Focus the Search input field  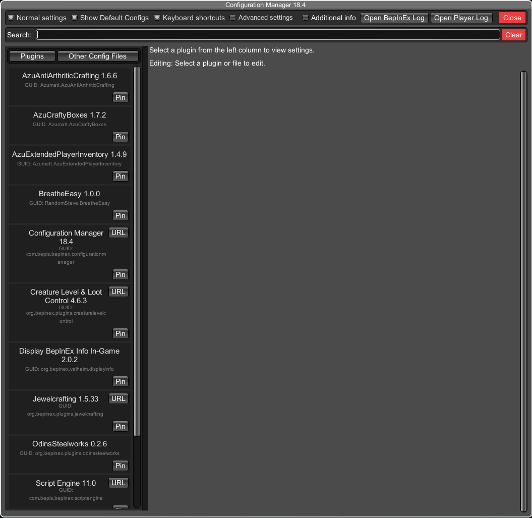click(268, 35)
